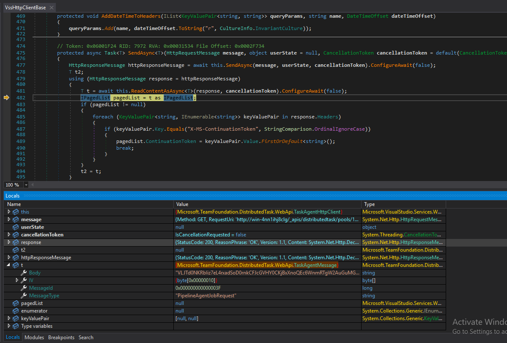Expand the IV byte array property
Screen dimensions: 507x343
pos(17,280)
